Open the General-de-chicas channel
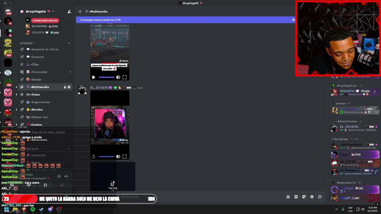 tap(45, 49)
